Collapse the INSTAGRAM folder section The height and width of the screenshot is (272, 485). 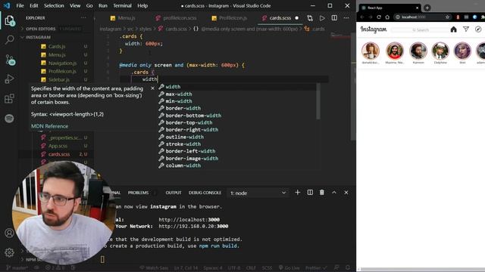pyautogui.click(x=39, y=37)
